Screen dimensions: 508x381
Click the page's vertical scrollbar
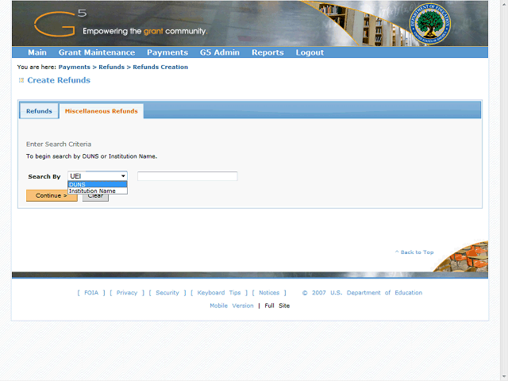pyautogui.click(x=504, y=190)
